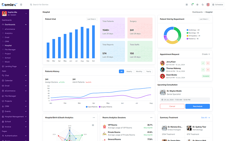
Task: Select the Yearly filter
Action: click(x=149, y=71)
